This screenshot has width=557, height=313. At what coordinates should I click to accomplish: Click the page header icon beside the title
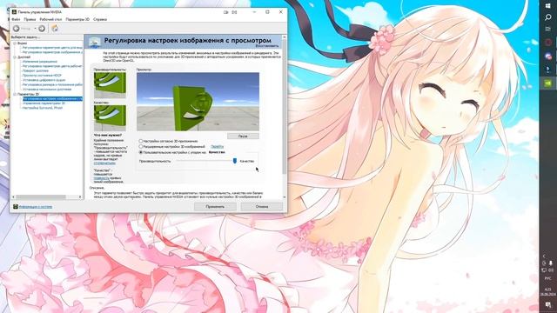click(94, 43)
